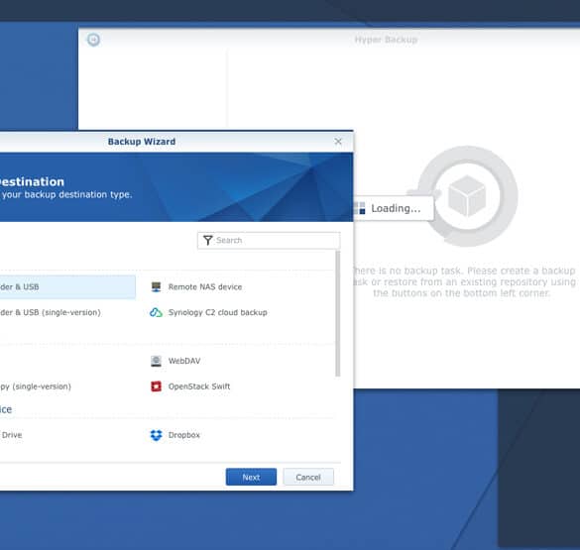580x550 pixels.
Task: Choose Dropbox as backup destination
Action: [x=183, y=435]
